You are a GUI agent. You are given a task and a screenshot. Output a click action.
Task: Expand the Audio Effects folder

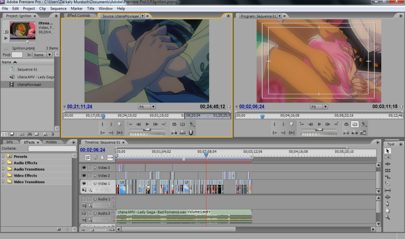(4, 162)
